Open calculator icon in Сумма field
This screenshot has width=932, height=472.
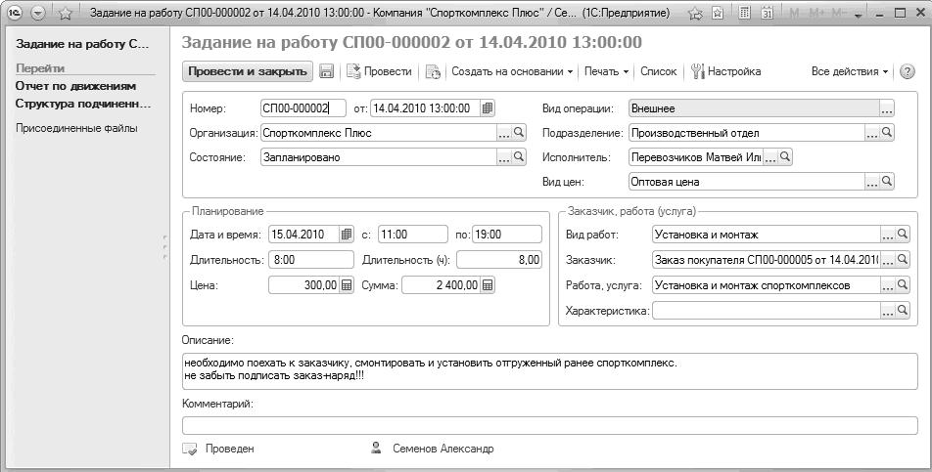click(488, 285)
